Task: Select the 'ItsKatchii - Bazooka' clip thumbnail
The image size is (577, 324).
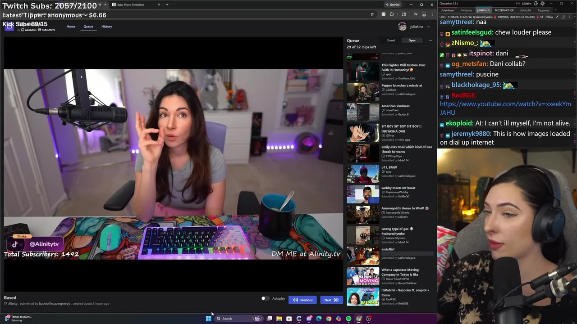Action: [x=363, y=297]
